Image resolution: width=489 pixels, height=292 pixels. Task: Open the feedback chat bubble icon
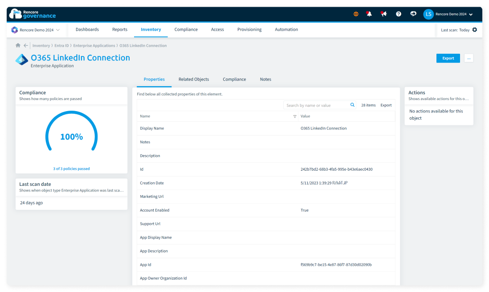tap(413, 14)
